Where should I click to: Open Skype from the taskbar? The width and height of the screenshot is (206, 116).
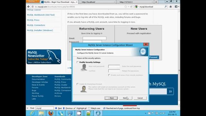61,113
